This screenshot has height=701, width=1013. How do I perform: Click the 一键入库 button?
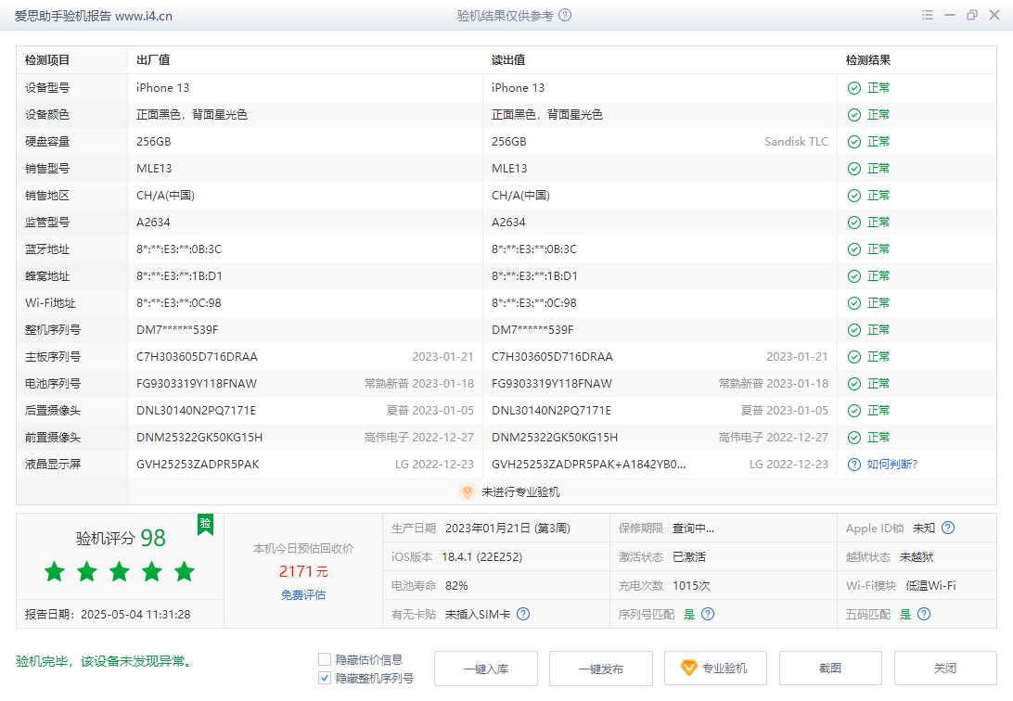coord(486,669)
